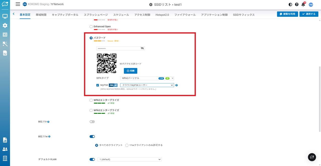
Task: Click the 印刷 print button
Action: [130, 71]
